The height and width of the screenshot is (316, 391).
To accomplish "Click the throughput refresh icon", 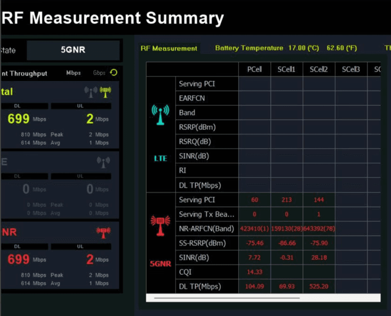I will click(x=114, y=73).
